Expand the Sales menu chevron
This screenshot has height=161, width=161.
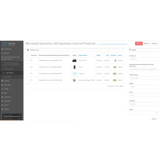pos(21,93)
